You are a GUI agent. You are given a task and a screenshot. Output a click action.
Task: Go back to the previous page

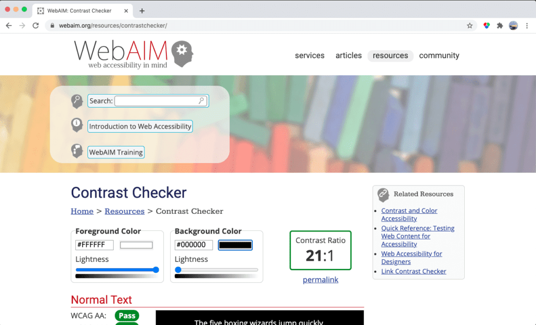tap(9, 26)
